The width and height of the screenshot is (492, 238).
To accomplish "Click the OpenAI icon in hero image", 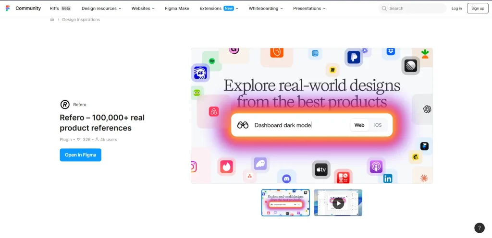I will (427, 109).
